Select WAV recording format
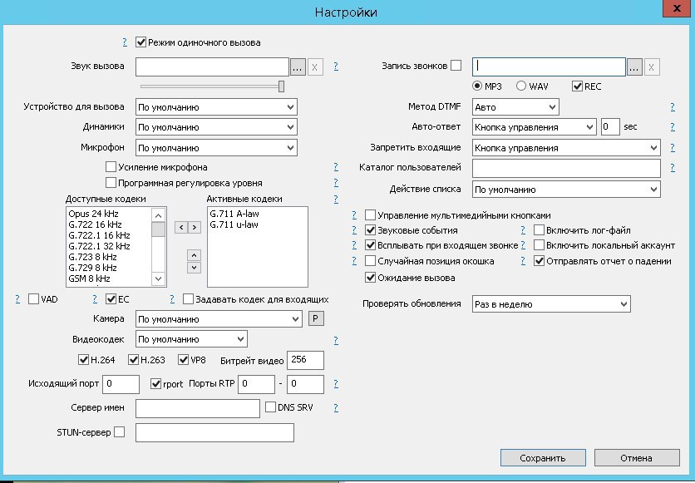This screenshot has height=483, width=695. click(521, 86)
